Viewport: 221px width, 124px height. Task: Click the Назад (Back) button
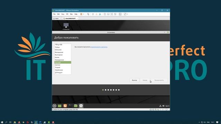145,80
